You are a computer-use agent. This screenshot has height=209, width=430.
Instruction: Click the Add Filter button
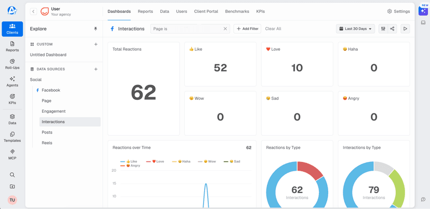[247, 28]
